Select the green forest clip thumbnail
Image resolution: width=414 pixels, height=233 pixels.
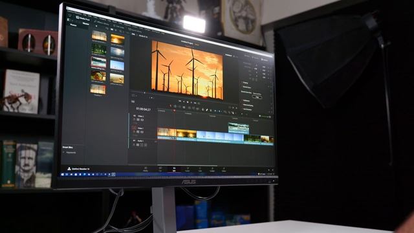pos(99,50)
